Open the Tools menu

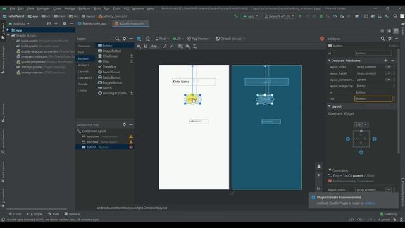(x=116, y=8)
